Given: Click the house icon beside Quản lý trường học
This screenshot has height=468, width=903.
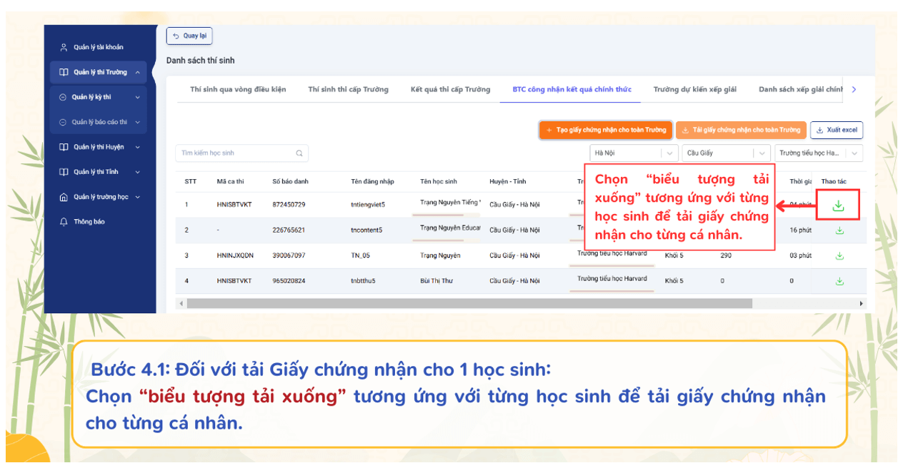Looking at the screenshot, I should 64,197.
